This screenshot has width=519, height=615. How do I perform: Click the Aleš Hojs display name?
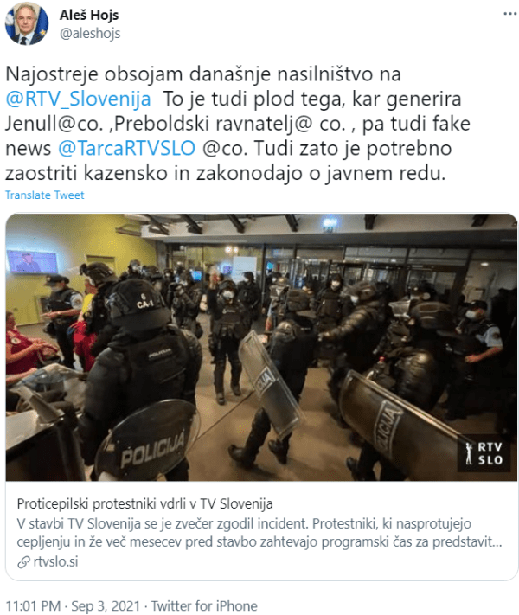[88, 15]
